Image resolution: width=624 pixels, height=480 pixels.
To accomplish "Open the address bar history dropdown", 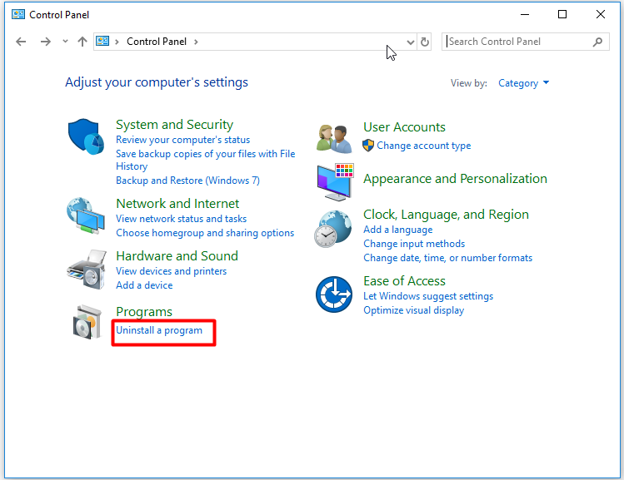I will pyautogui.click(x=410, y=42).
